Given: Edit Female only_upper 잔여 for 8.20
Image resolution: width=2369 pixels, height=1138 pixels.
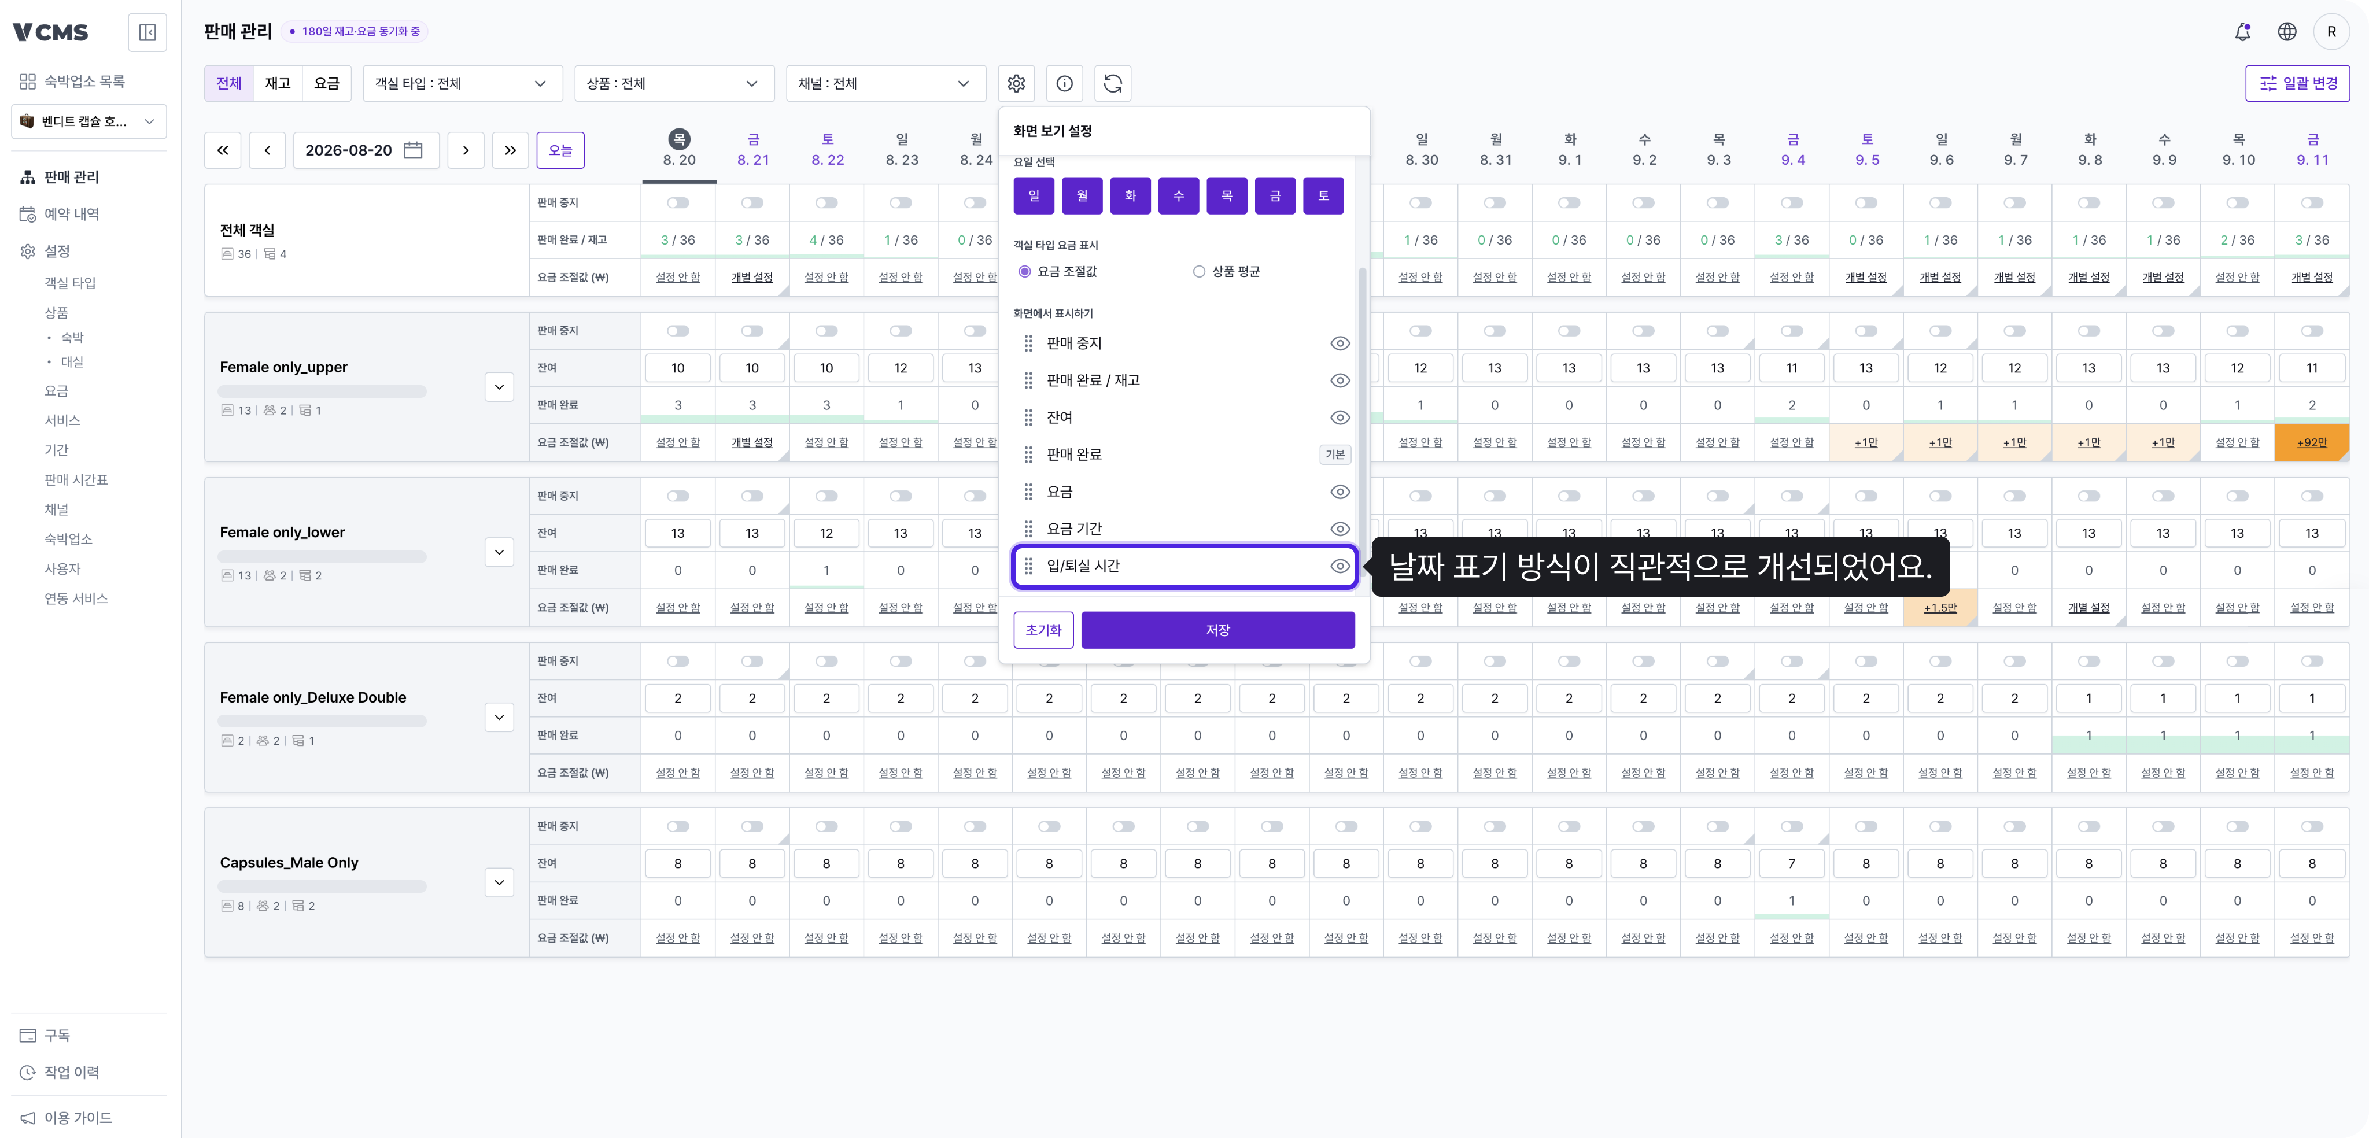Looking at the screenshot, I should point(678,368).
